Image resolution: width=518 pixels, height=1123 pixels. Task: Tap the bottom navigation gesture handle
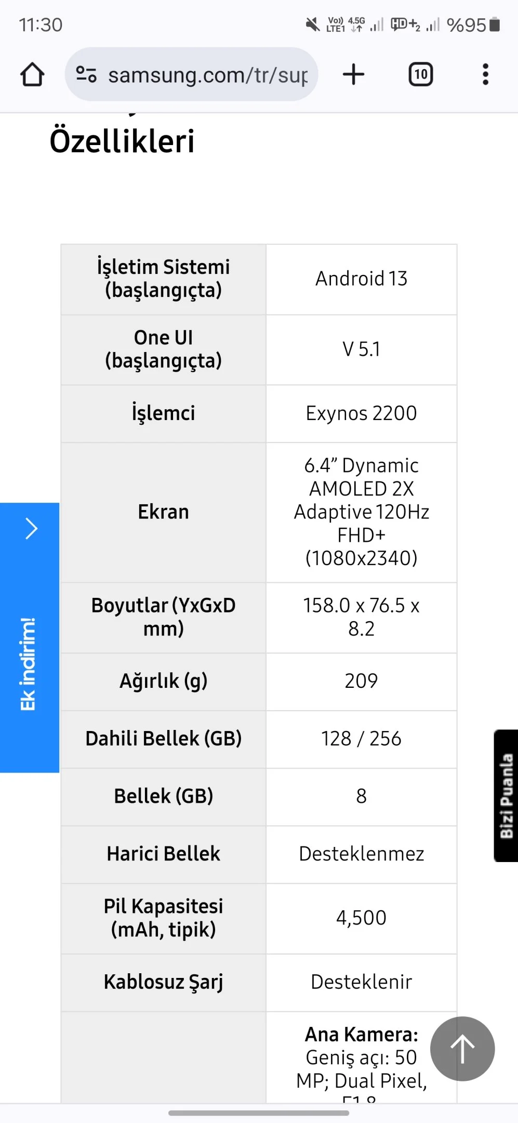(259, 1113)
